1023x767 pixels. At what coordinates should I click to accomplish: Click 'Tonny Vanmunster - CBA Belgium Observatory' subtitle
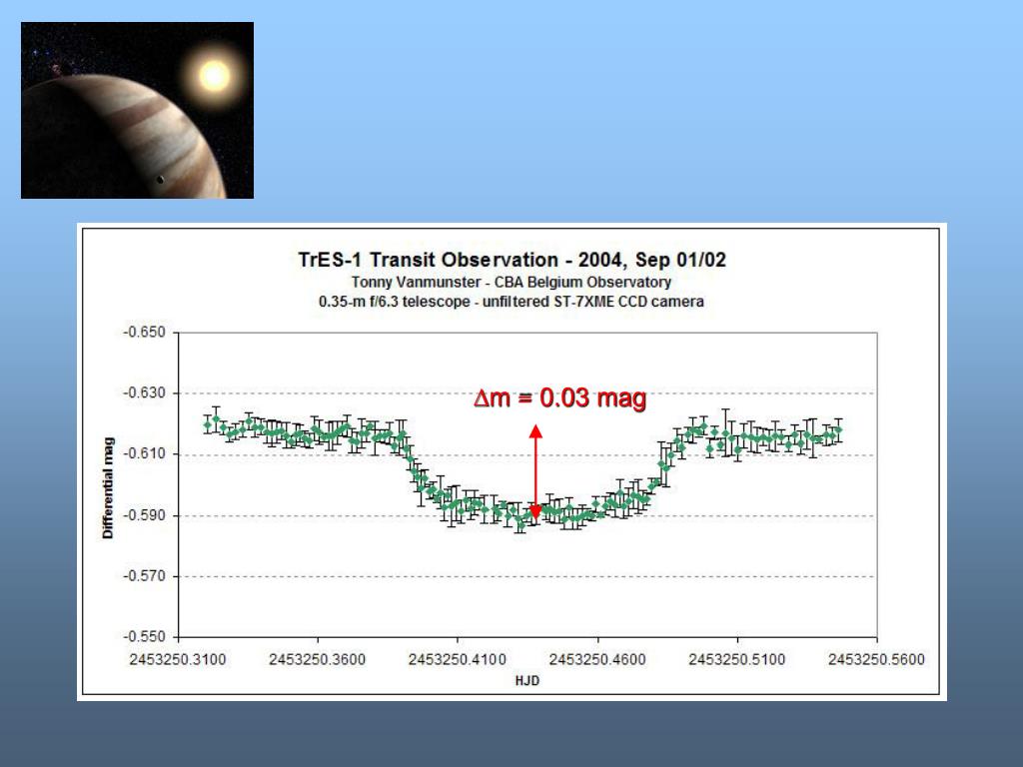(x=511, y=283)
